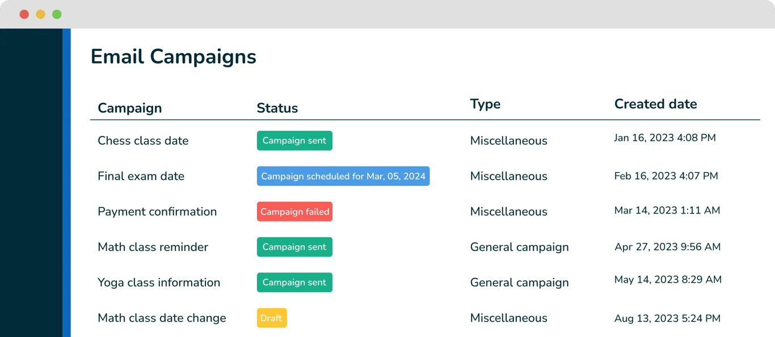Screen dimensions: 775x337
Task: Click the red Campaign failed badge
Action: point(294,211)
